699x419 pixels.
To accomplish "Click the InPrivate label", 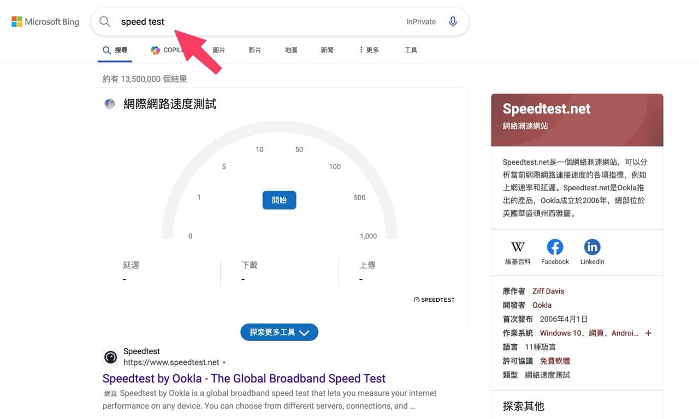I will pyautogui.click(x=421, y=22).
